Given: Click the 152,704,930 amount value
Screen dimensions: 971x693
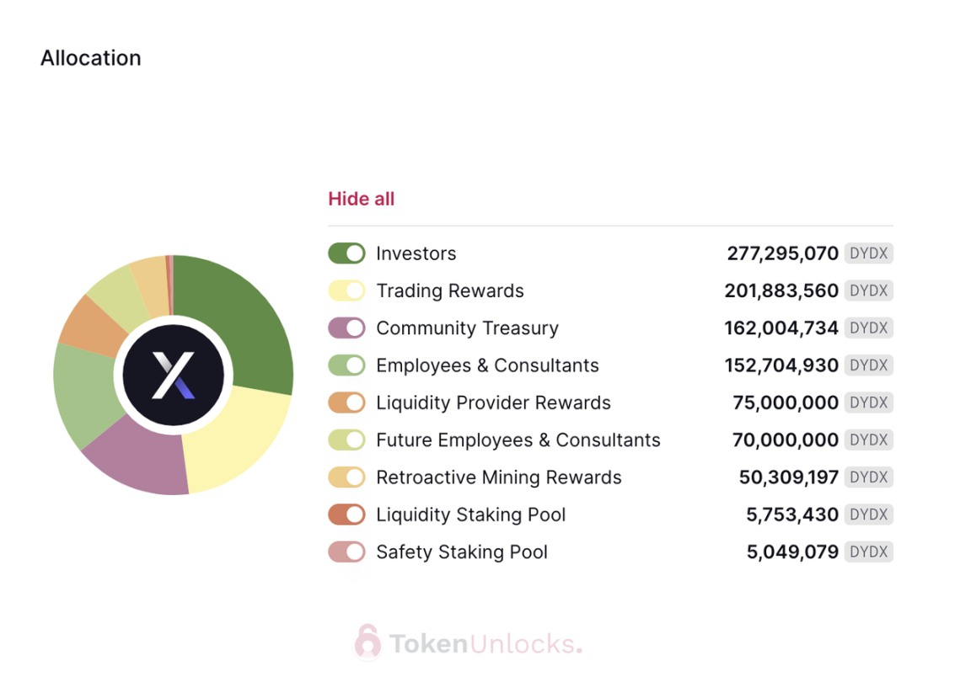Looking at the screenshot, I should [781, 365].
